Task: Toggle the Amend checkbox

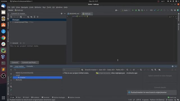Action: point(11,43)
